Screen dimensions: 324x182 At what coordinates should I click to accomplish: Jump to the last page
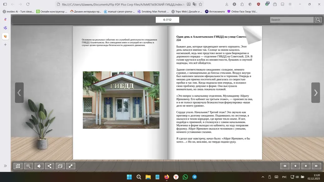pyautogui.click(x=316, y=166)
